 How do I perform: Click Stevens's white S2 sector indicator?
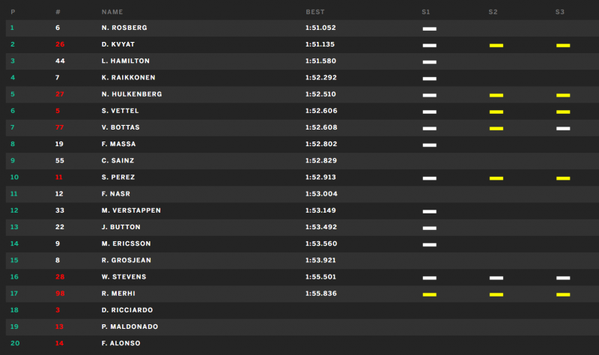coord(496,278)
